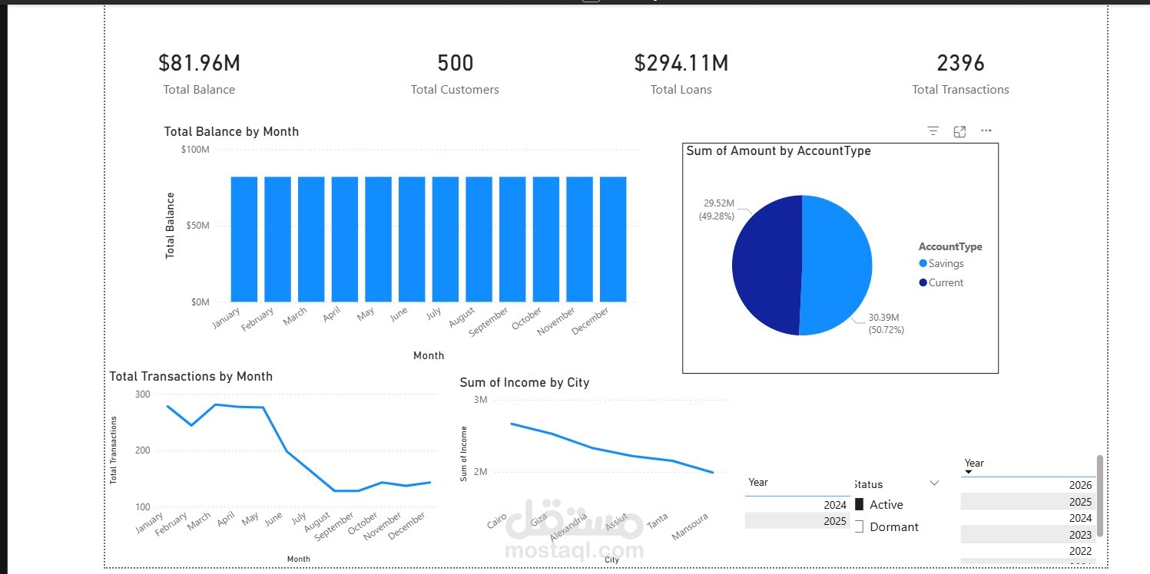Select the October bar in Total Balance chart
The width and height of the screenshot is (1150, 574).
546,239
